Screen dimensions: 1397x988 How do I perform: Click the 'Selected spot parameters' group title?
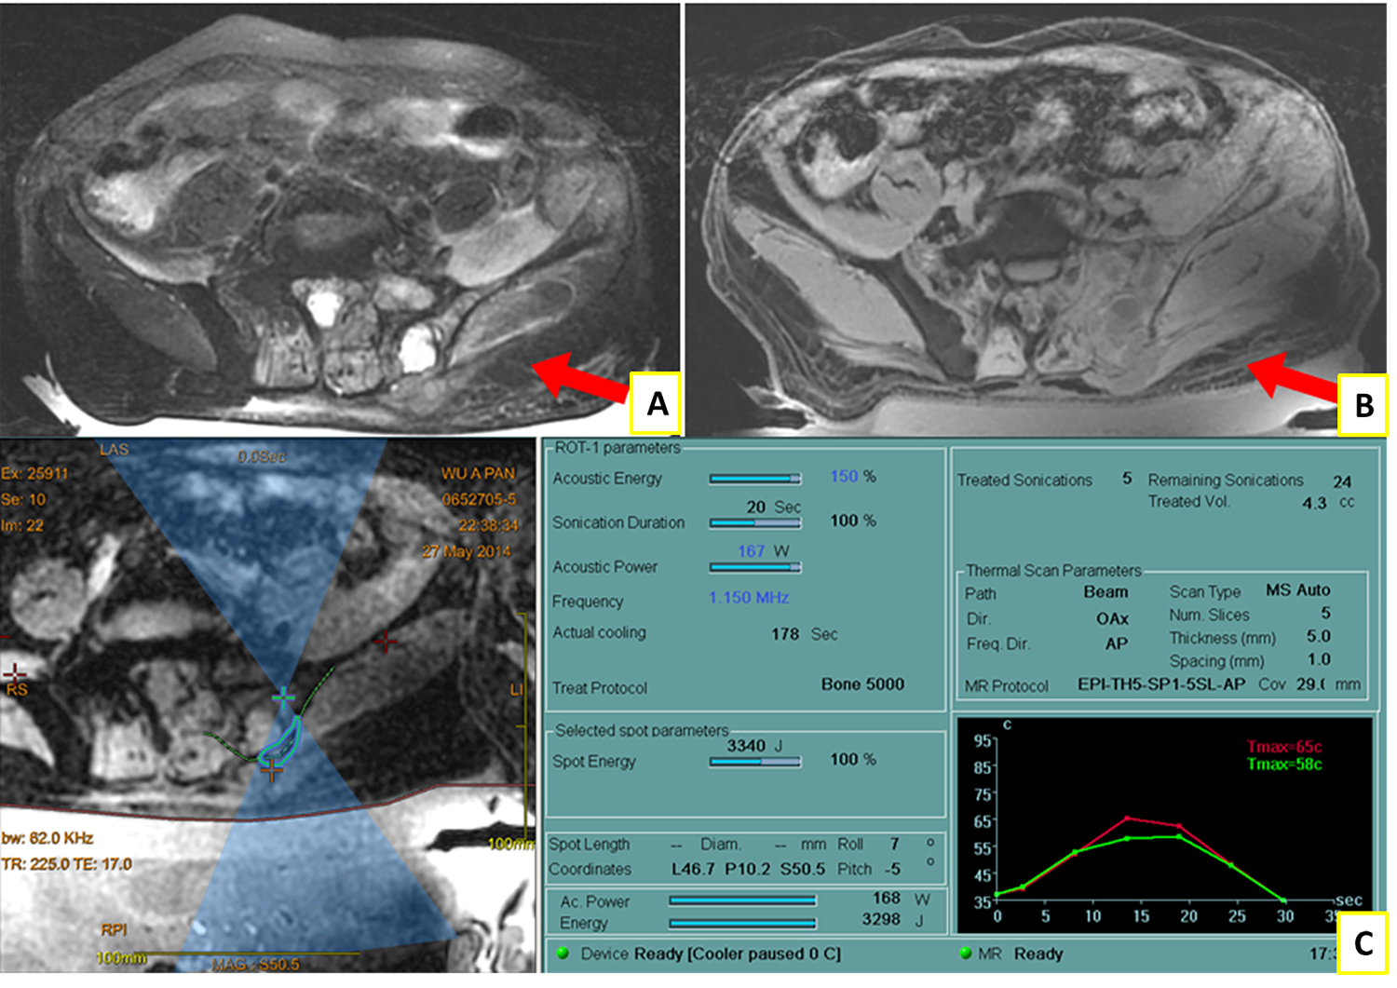click(x=642, y=731)
